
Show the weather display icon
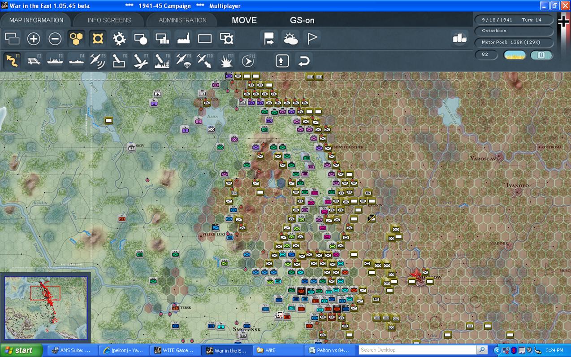290,39
